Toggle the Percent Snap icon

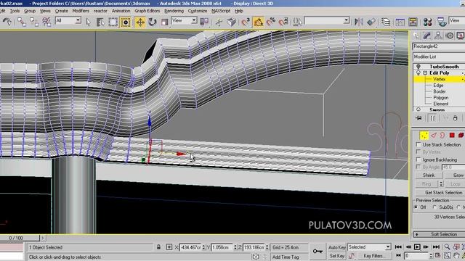click(271, 22)
